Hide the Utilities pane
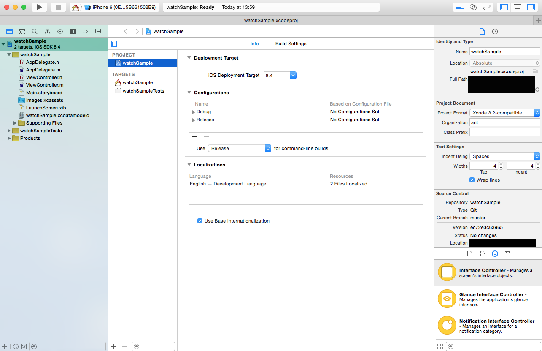Image resolution: width=542 pixels, height=351 pixels. tap(531, 7)
